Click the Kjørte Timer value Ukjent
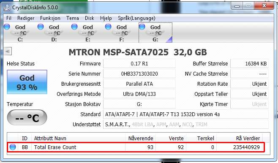This screenshot has height=163, width=278. 249,104
